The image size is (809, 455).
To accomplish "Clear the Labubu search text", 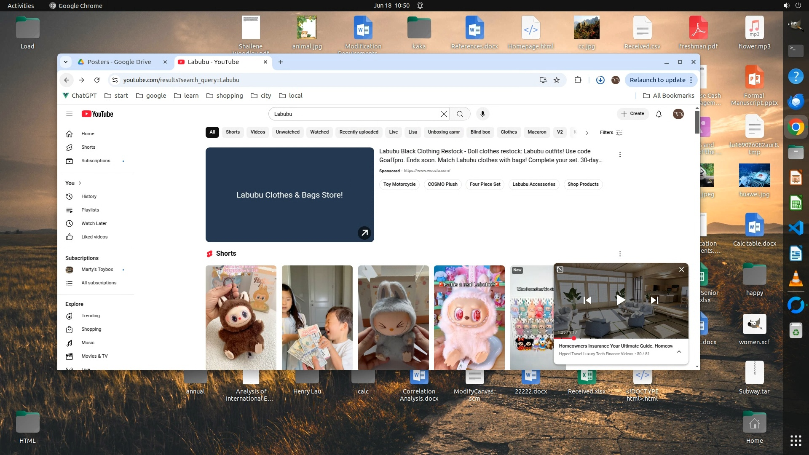I will pyautogui.click(x=443, y=114).
